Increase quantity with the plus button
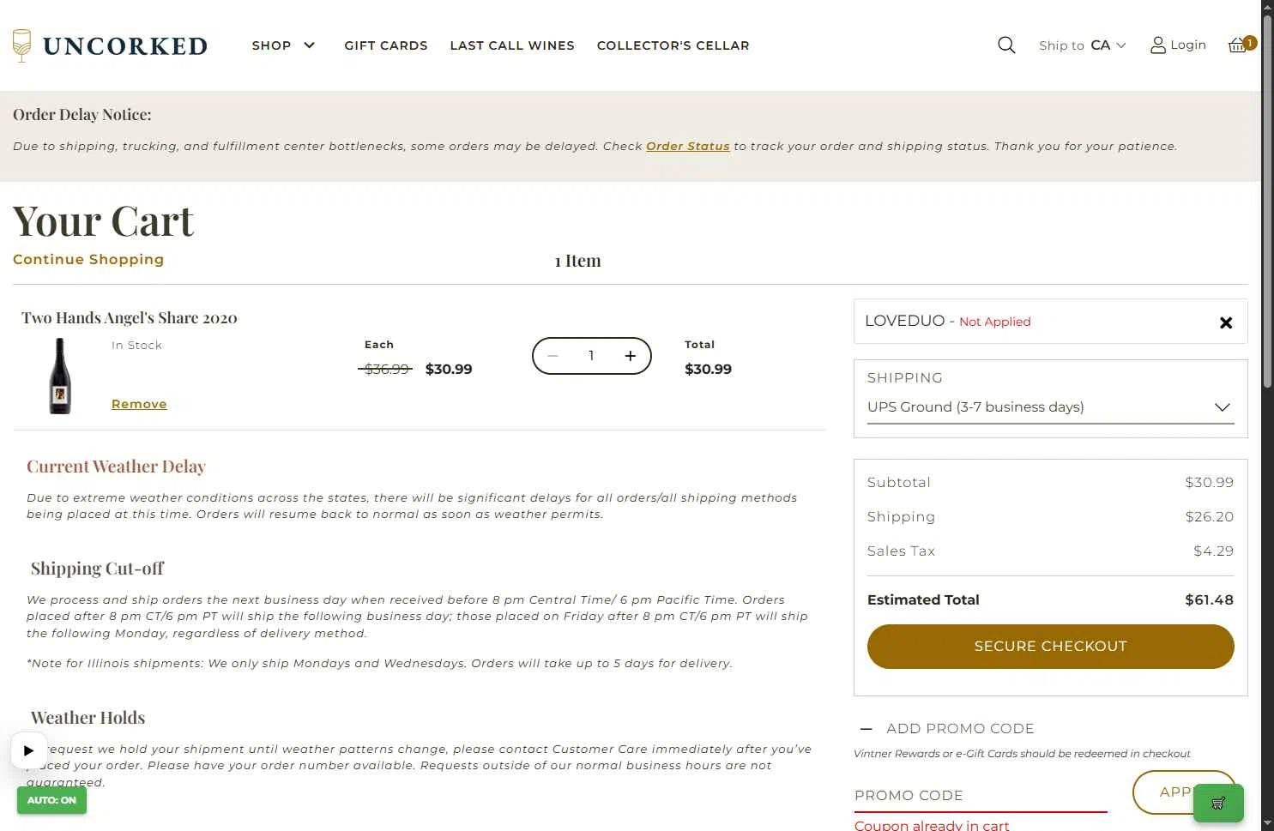 (x=631, y=356)
